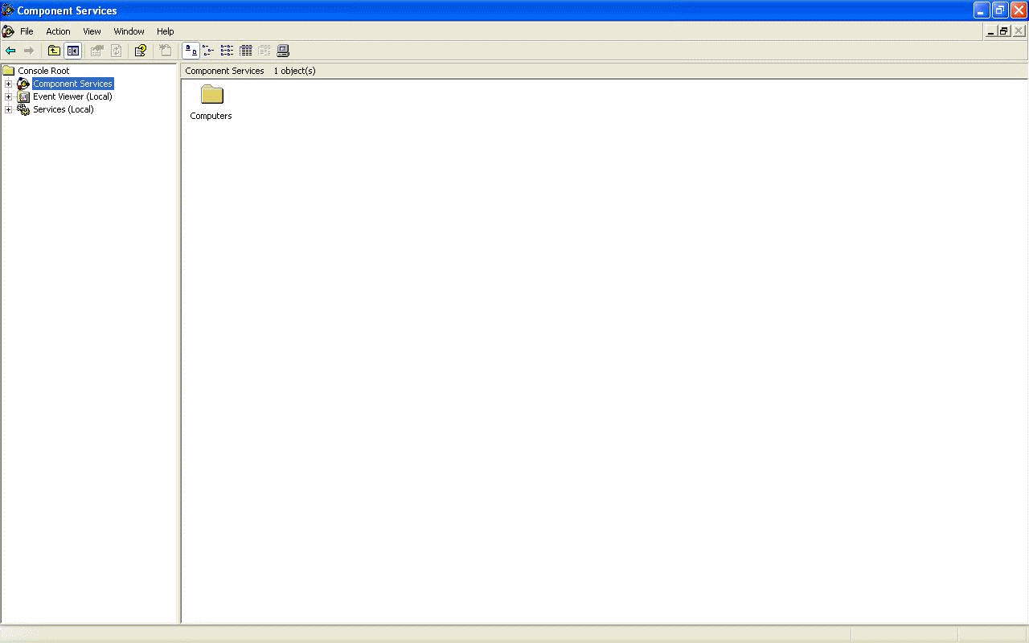Select Component Services tree item

click(x=72, y=84)
